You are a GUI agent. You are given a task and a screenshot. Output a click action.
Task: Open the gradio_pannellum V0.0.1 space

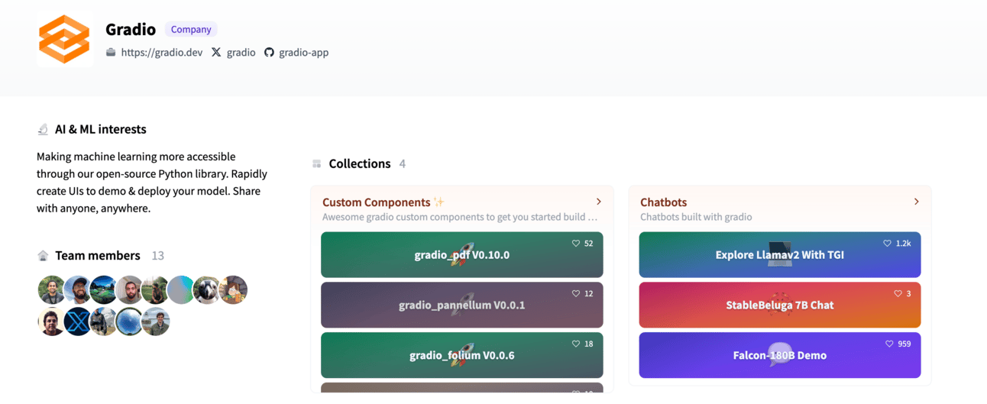(461, 305)
